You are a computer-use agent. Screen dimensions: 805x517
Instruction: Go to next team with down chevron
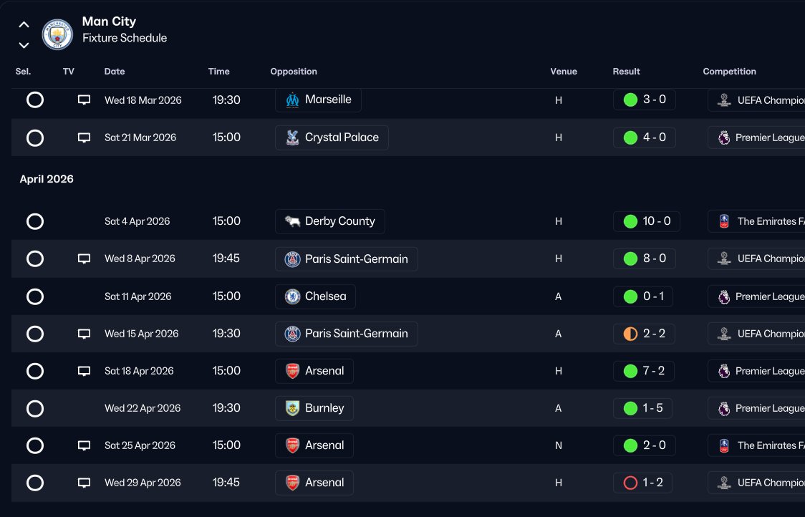(x=24, y=45)
